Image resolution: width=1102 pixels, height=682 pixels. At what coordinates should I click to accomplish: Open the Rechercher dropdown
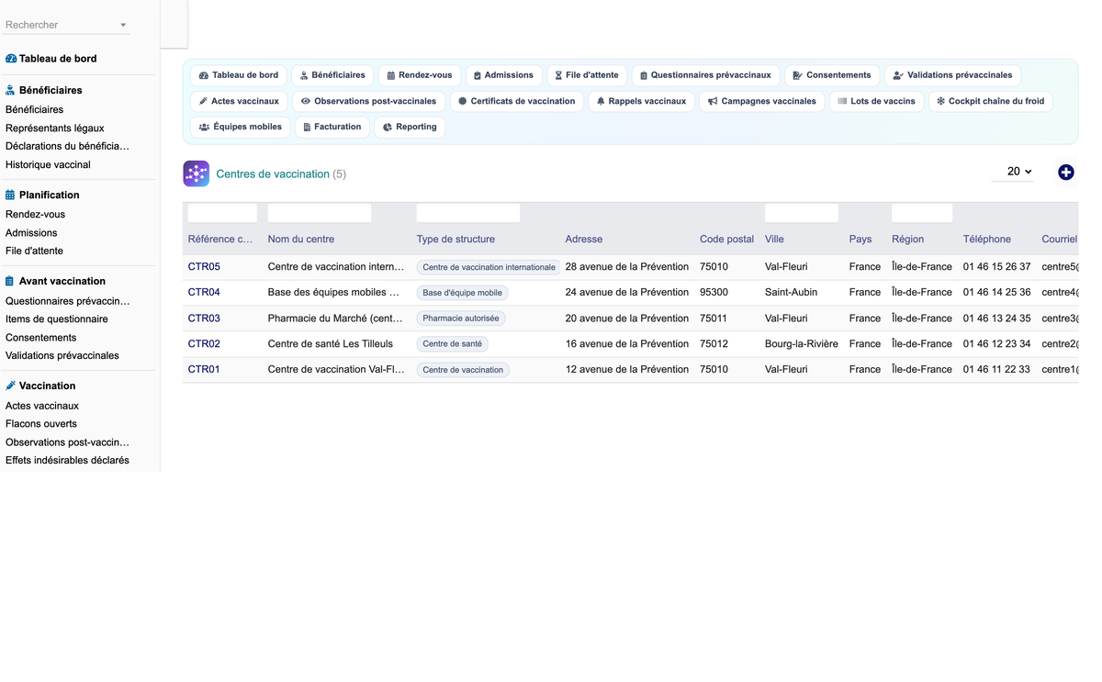click(66, 25)
